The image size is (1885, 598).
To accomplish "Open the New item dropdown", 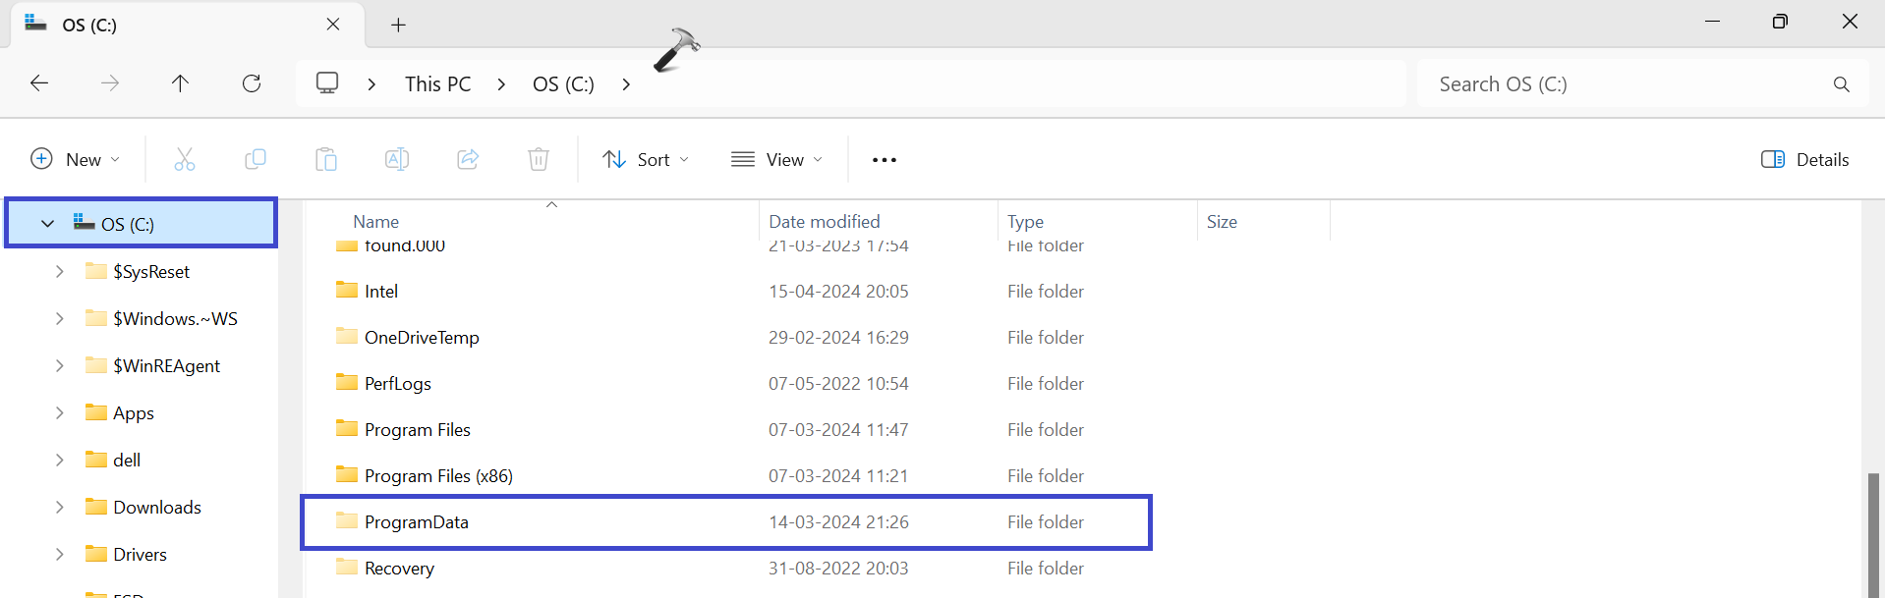I will click(76, 159).
